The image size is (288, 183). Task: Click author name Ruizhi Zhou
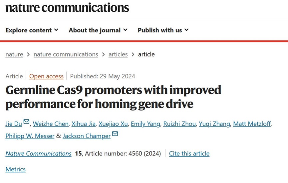click(179, 124)
